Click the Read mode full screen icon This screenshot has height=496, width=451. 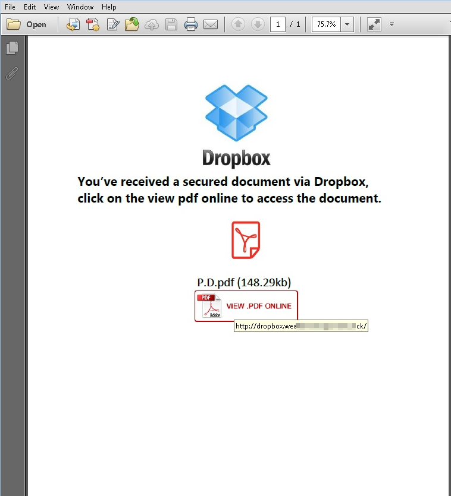click(x=374, y=24)
